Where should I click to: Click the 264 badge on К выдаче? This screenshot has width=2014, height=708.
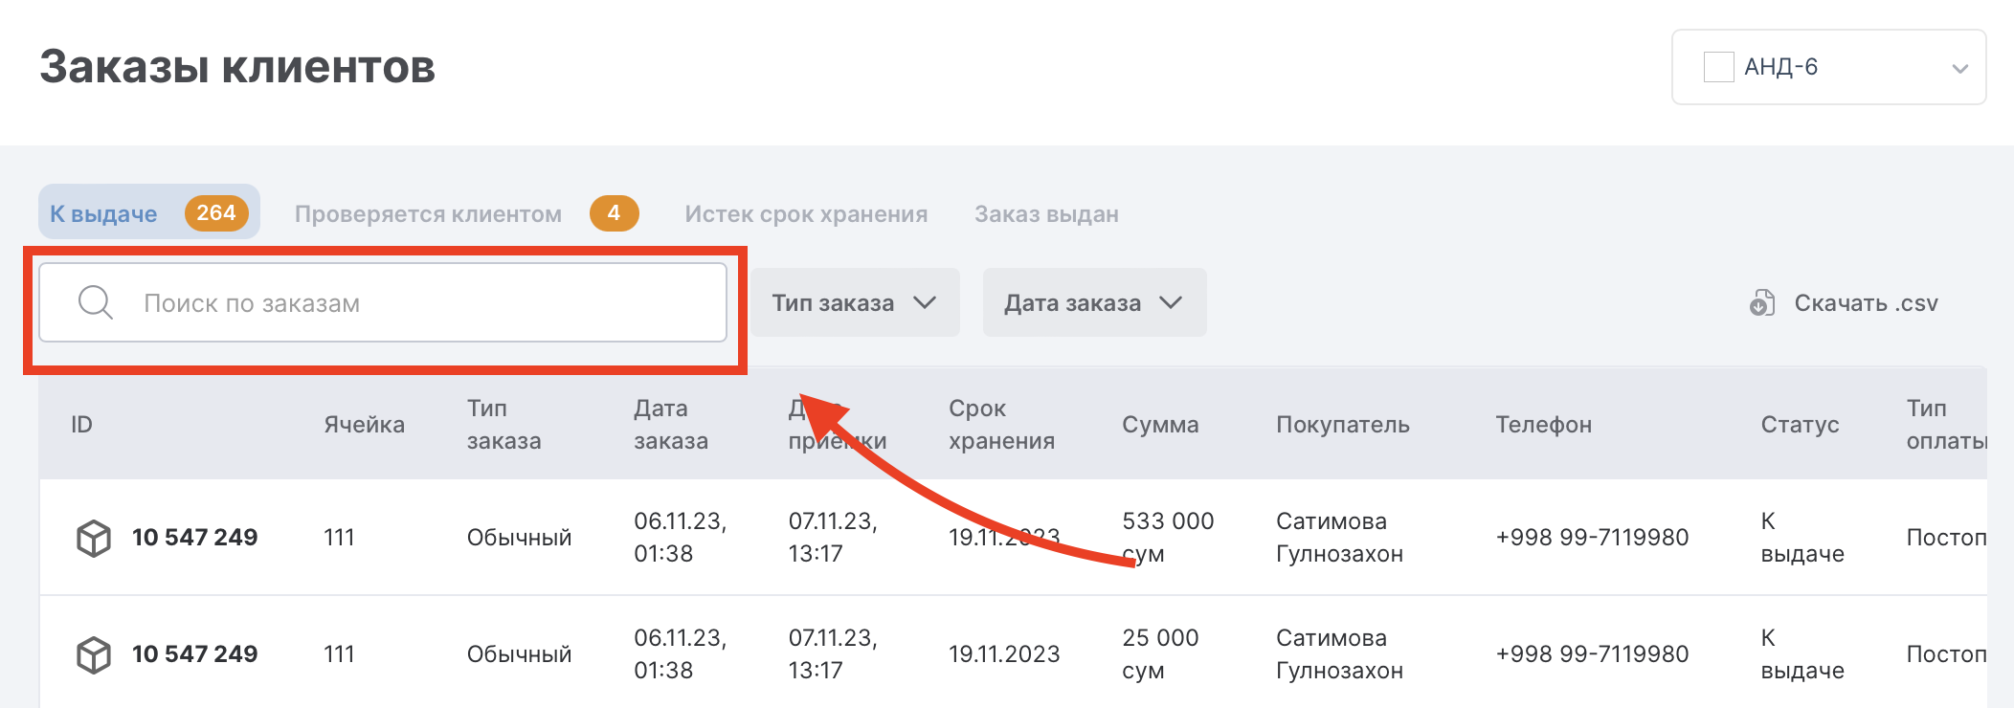[x=216, y=212]
